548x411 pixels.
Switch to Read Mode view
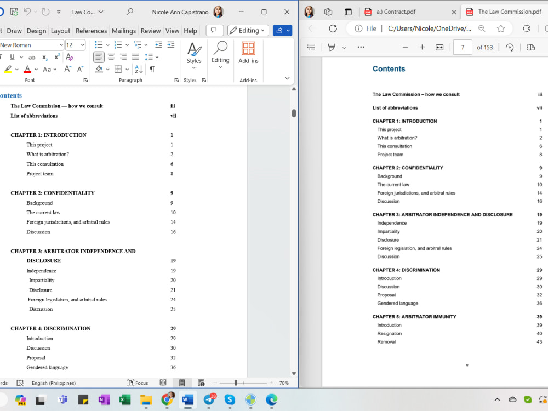[x=163, y=383]
